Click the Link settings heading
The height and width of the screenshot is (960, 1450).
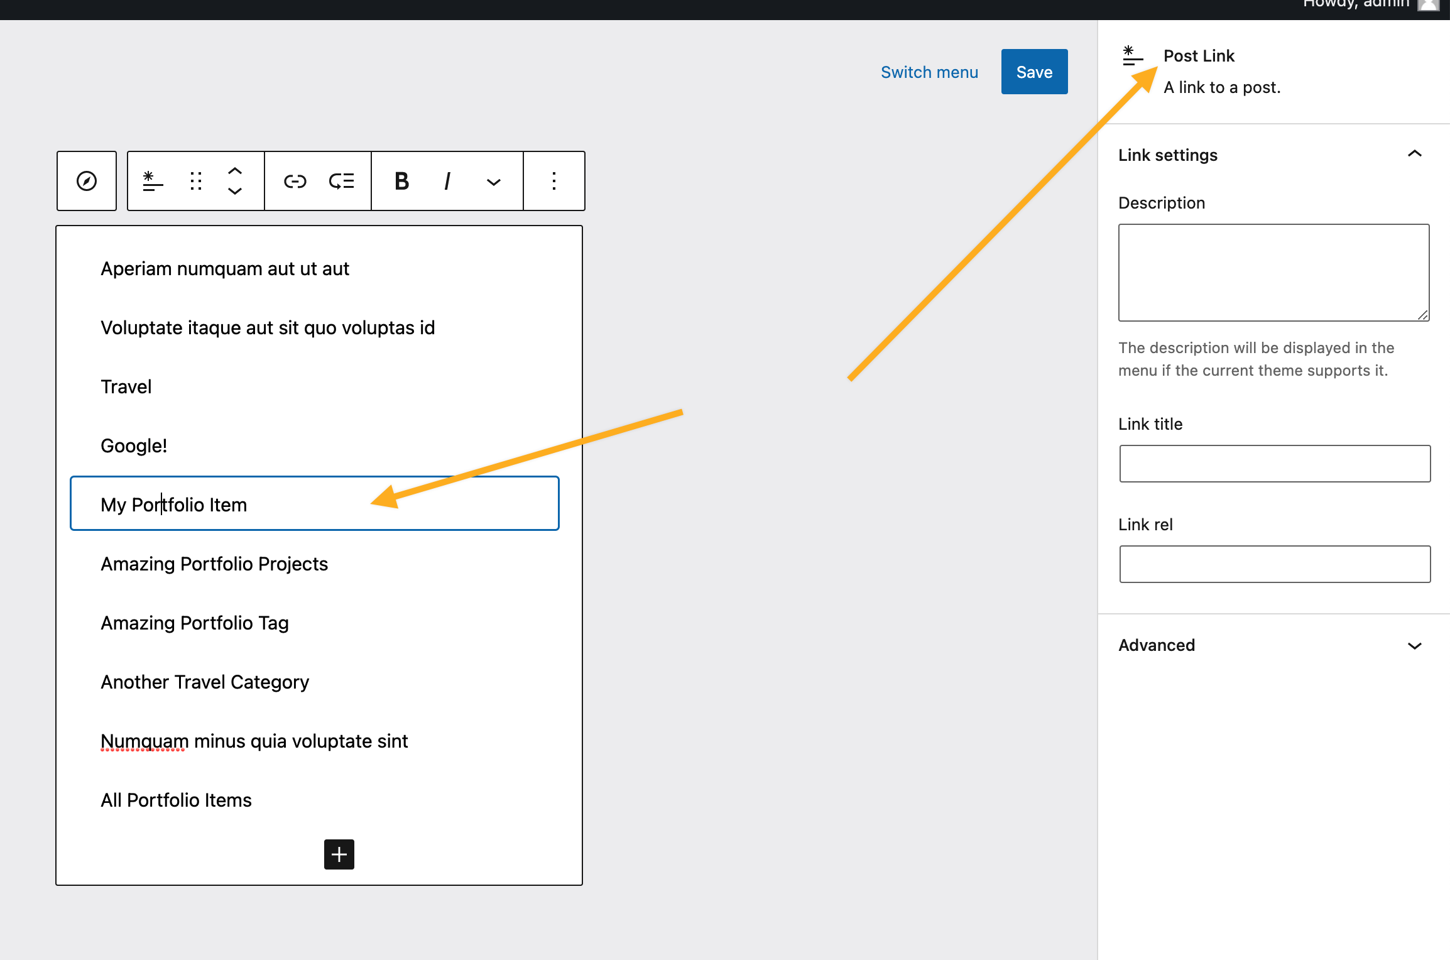coord(1168,155)
